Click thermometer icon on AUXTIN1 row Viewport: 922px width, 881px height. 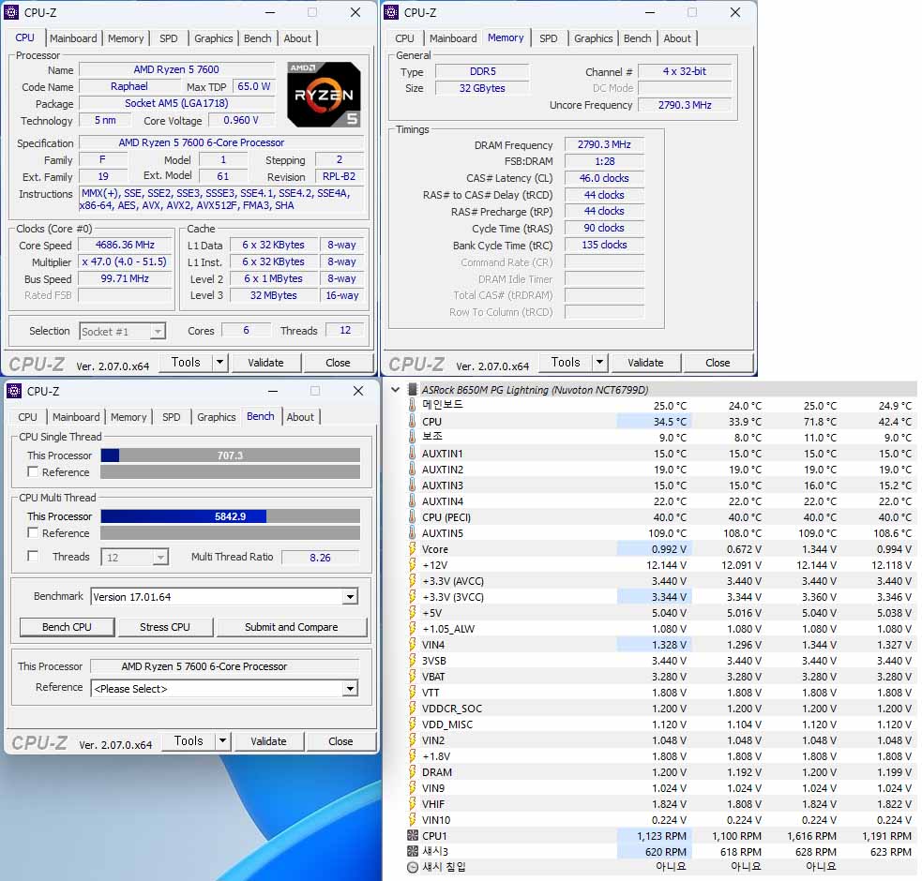tap(412, 453)
